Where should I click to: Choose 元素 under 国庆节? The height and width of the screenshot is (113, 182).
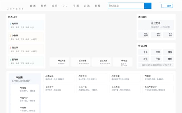(22, 51)
